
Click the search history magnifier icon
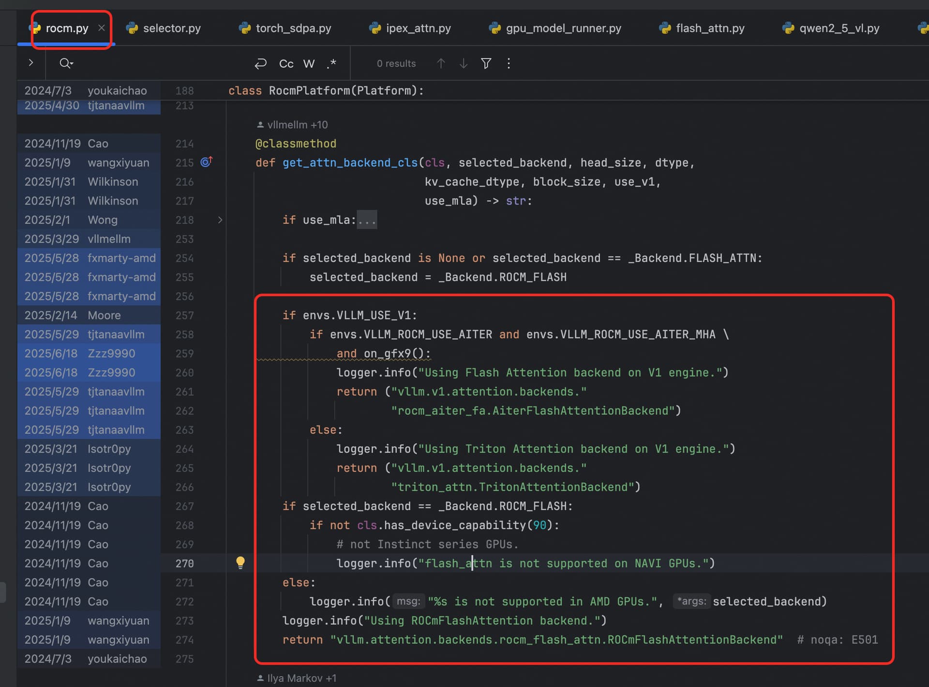[66, 63]
